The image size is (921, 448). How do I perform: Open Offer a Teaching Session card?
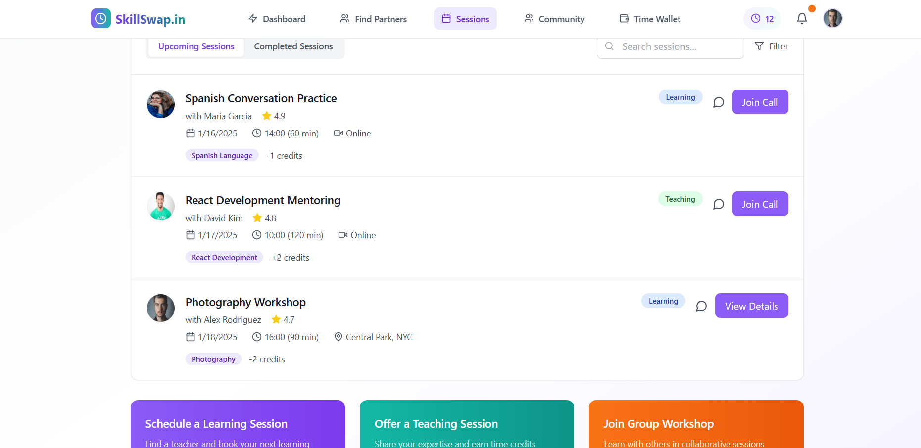pos(467,424)
